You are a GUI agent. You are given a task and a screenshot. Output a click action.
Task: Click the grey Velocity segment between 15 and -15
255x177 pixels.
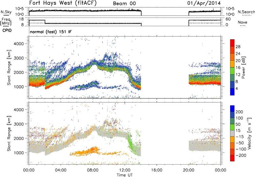tap(232, 133)
